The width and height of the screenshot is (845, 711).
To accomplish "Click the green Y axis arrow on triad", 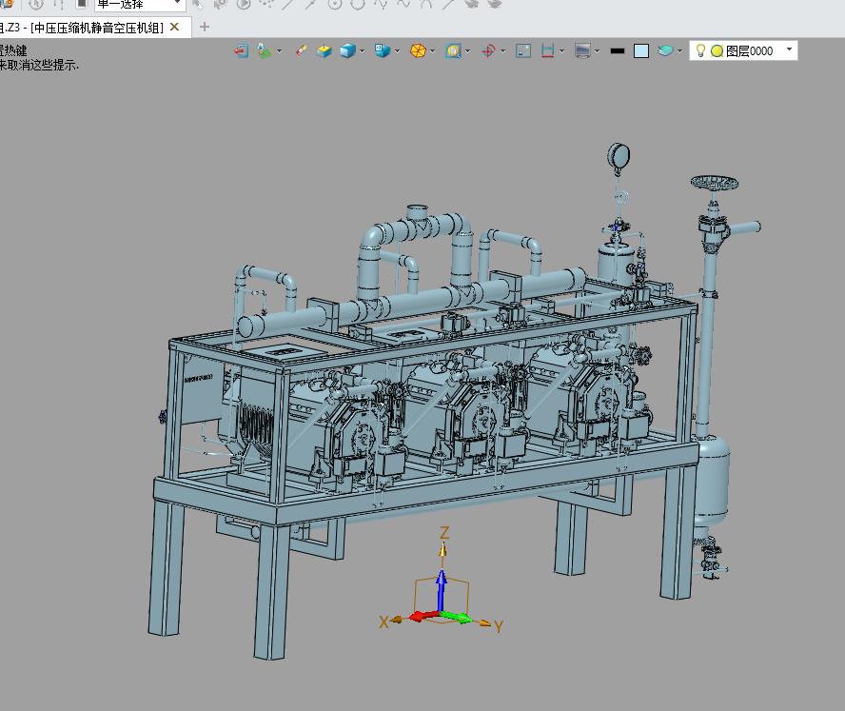I will click(457, 617).
